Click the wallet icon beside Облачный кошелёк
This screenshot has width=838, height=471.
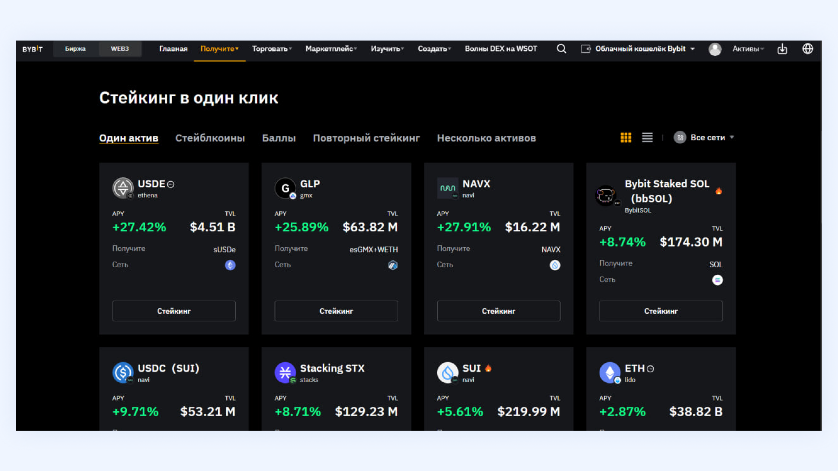point(585,49)
